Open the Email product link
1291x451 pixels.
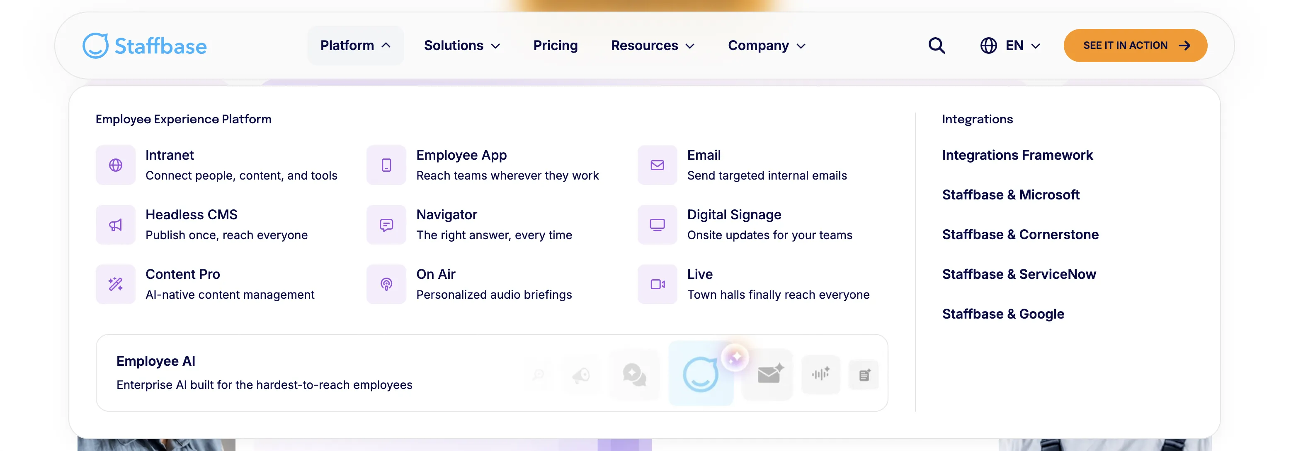(704, 155)
